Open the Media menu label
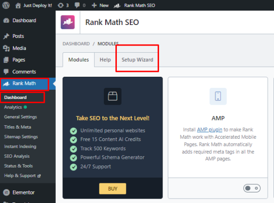This screenshot has height=203, width=274. pyautogui.click(x=19, y=48)
